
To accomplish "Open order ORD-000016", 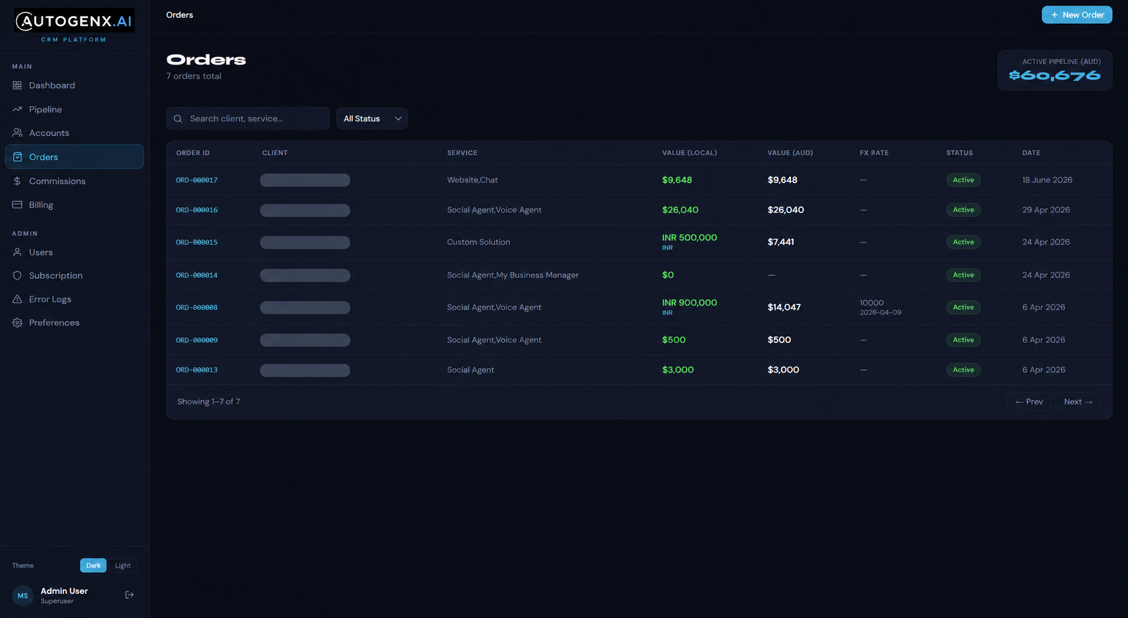I will click(196, 210).
